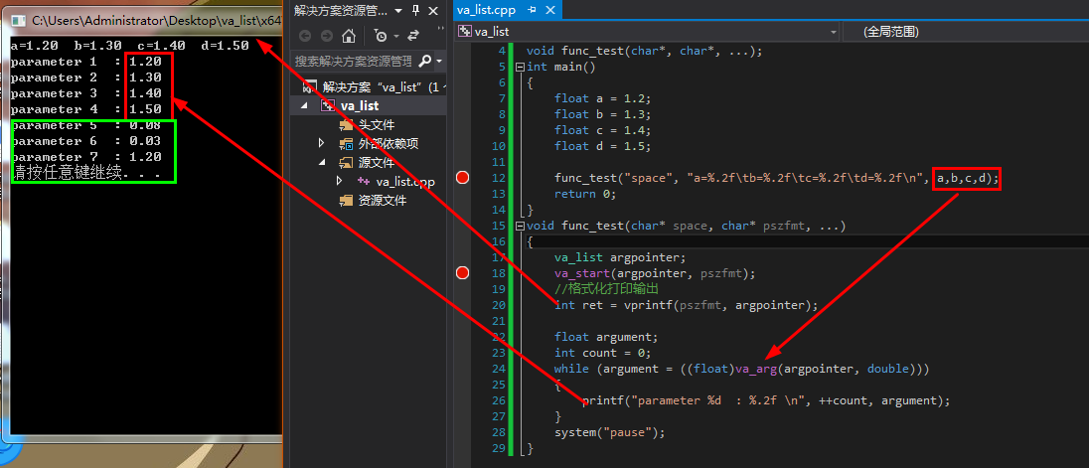The image size is (1089, 468).
Task: Go forward in Solution Explorer toolbar
Action: pyautogui.click(x=327, y=36)
